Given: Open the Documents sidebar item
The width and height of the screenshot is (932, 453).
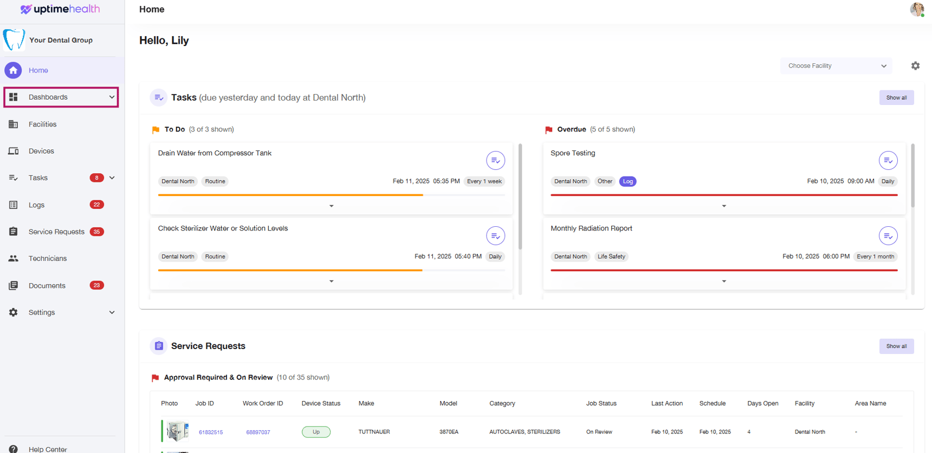Looking at the screenshot, I should coord(47,285).
